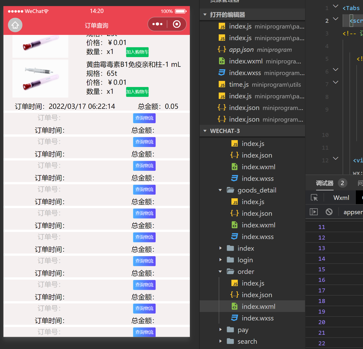Switch to the 调试器 tab
Viewport: 363px width, 349px height.
[x=325, y=183]
